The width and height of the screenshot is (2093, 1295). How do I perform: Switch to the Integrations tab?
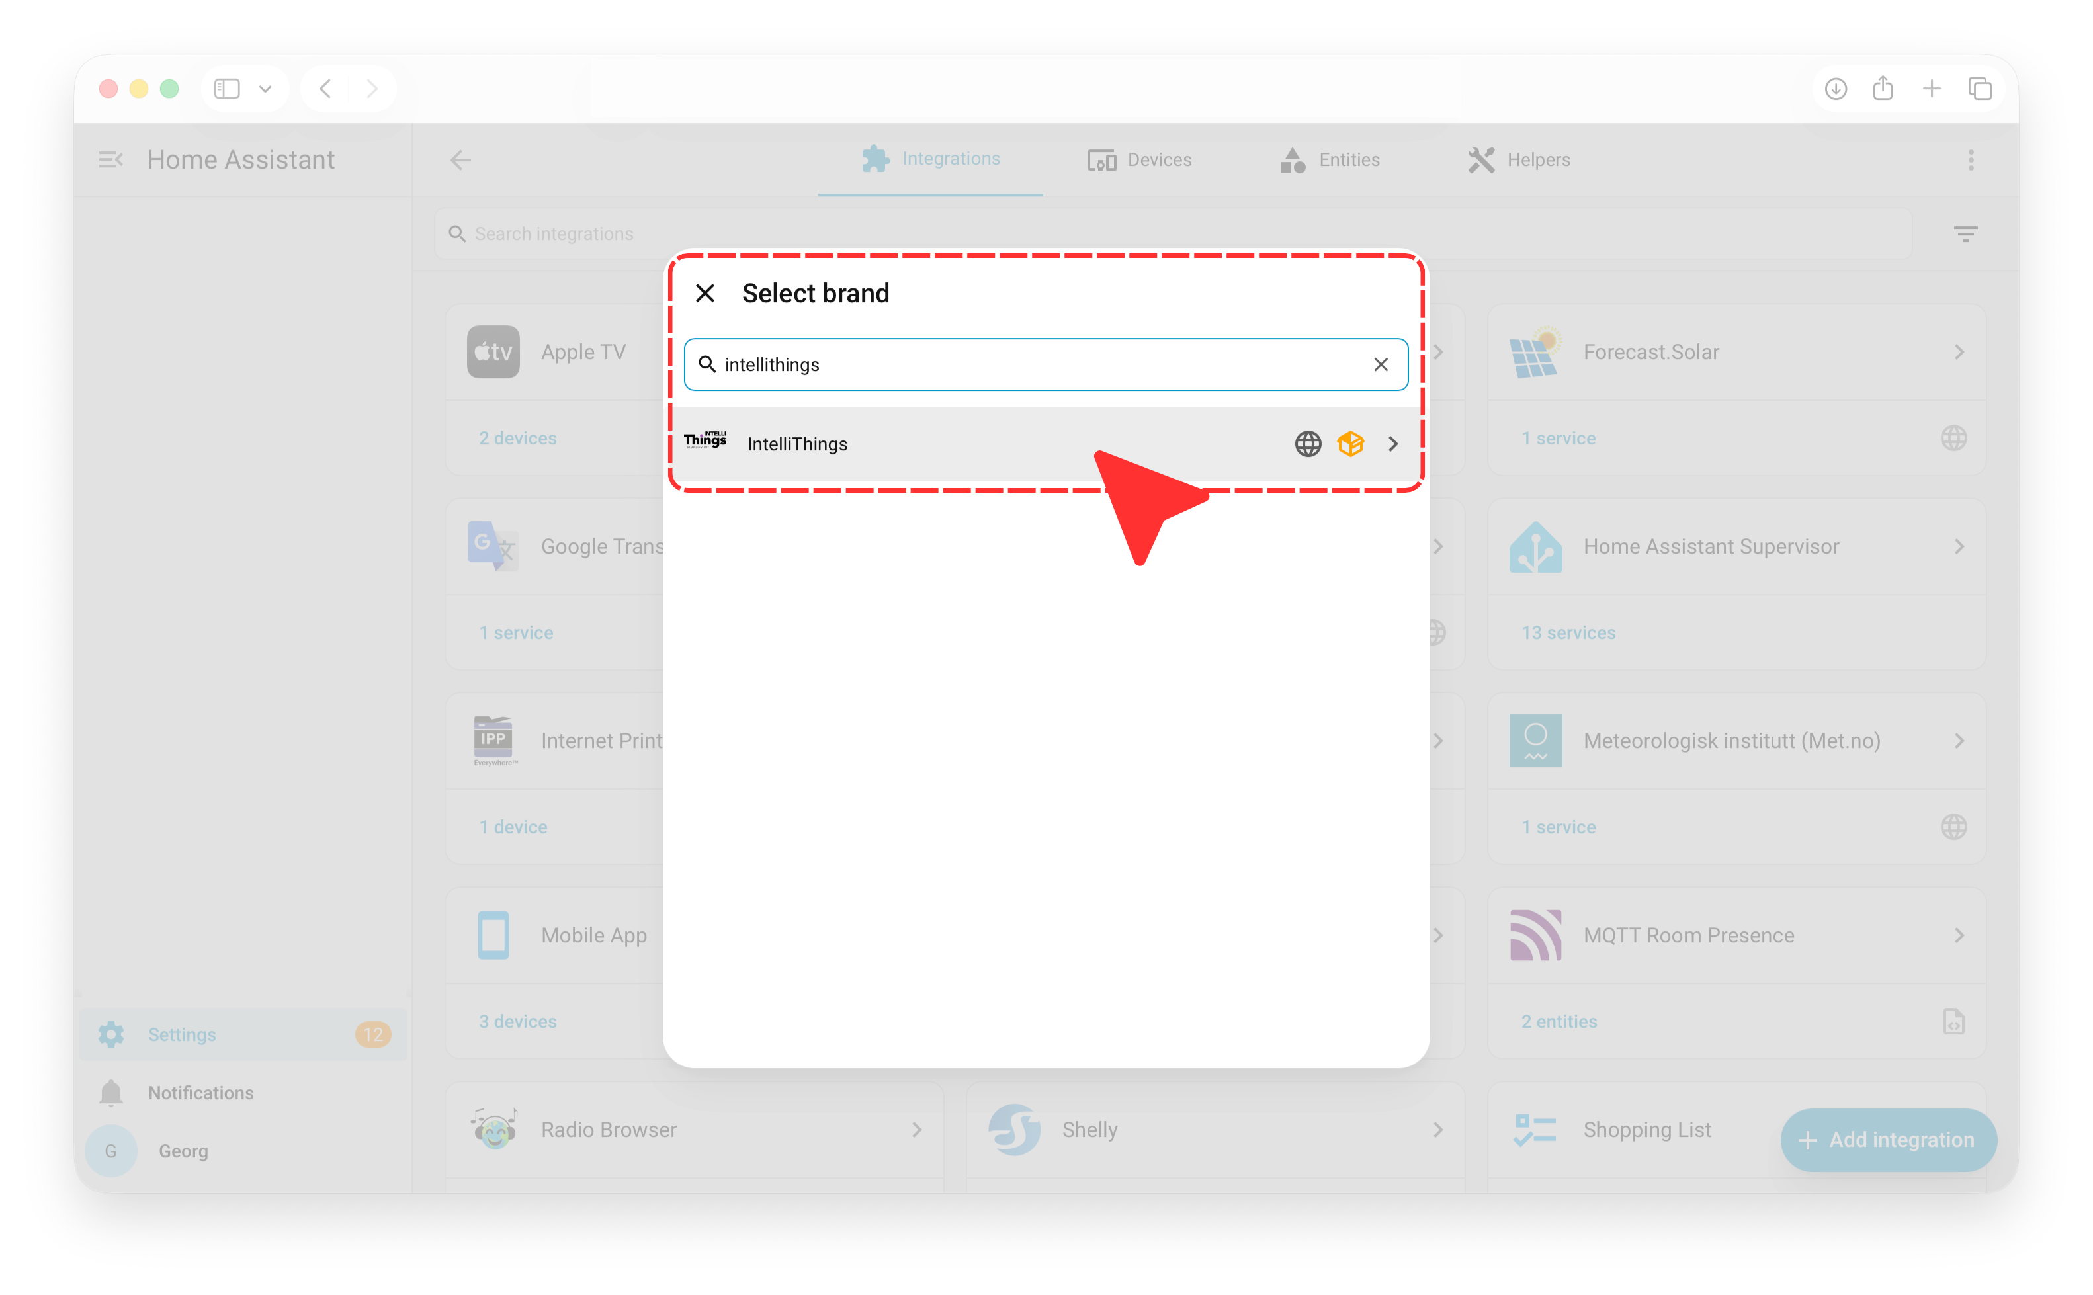[x=930, y=159]
